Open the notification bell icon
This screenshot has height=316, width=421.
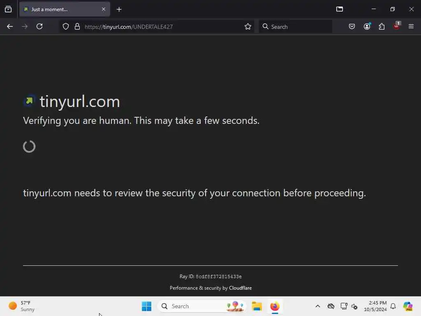tap(393, 306)
